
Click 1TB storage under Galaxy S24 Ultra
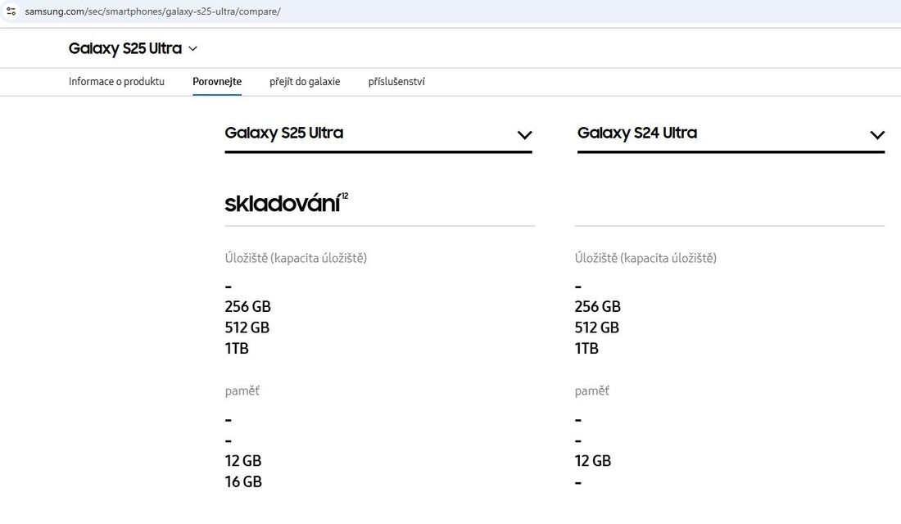(x=586, y=349)
